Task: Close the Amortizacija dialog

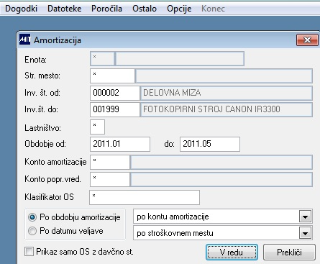Action: 307,40
